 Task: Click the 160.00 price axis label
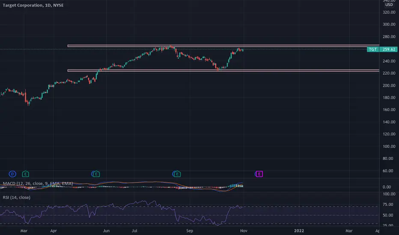[389, 110]
